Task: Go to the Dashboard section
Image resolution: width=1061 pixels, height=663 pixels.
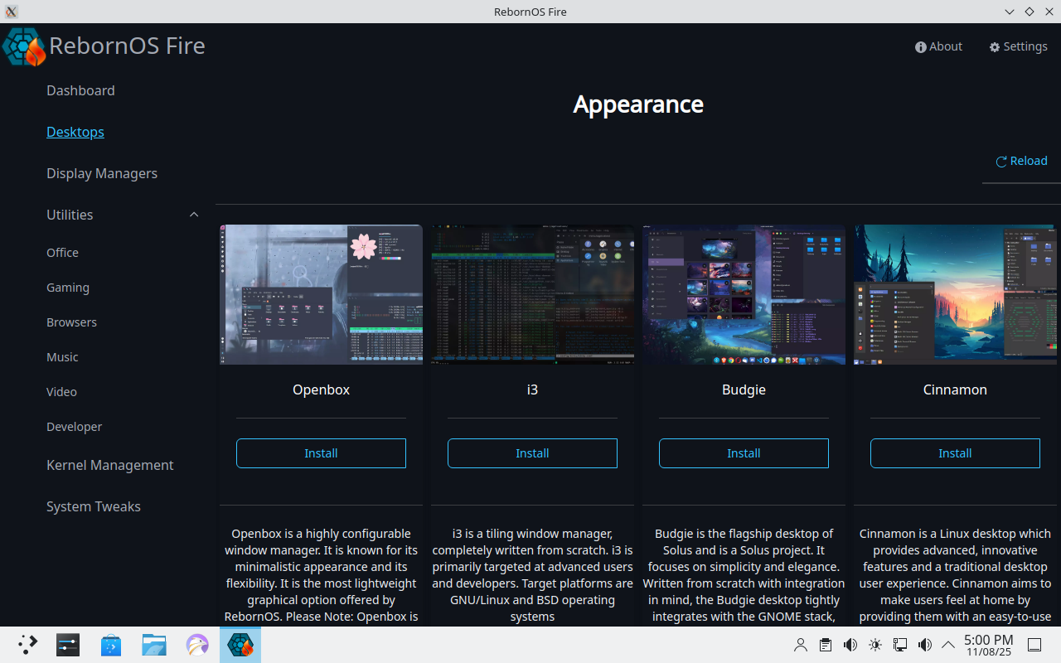Action: pos(80,90)
